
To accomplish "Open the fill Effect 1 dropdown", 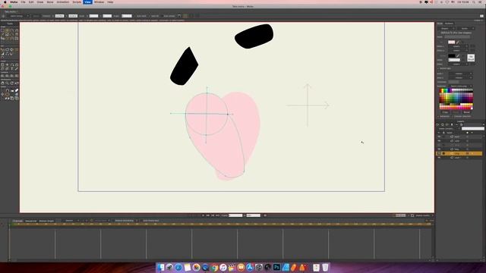I will tap(458, 46).
